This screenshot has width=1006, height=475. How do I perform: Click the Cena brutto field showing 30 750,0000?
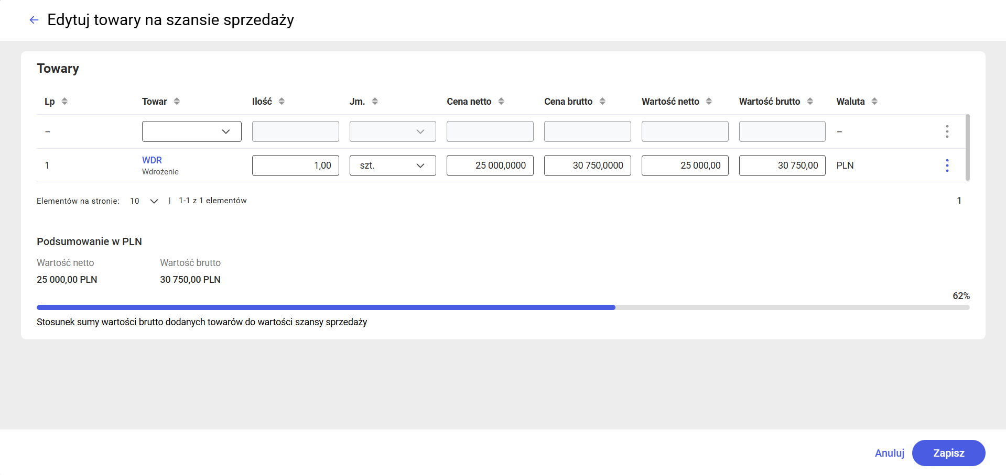tap(588, 165)
